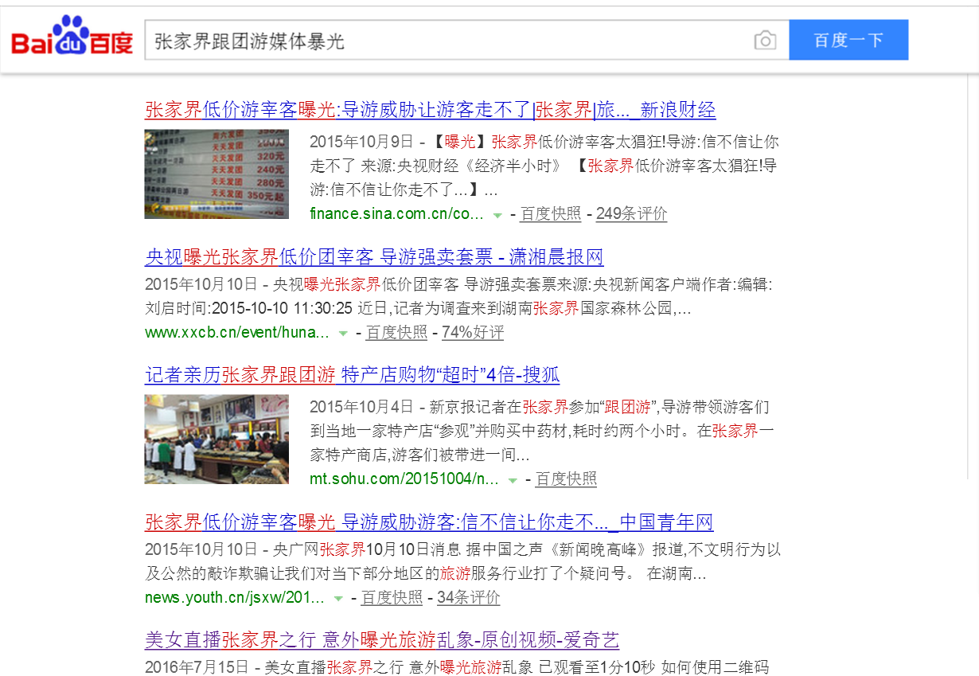Click the www.xxcb.cn/event/huna... URL text
Image resolution: width=979 pixels, height=676 pixels.
pyautogui.click(x=237, y=333)
